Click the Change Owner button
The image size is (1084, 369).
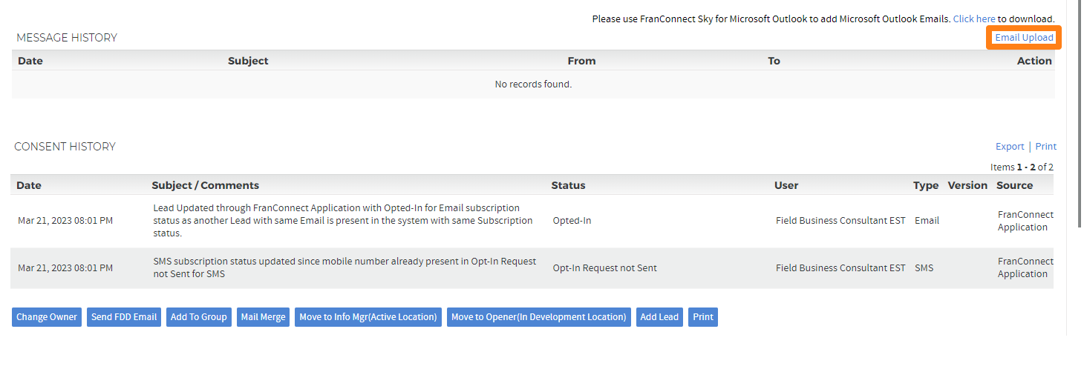click(47, 317)
